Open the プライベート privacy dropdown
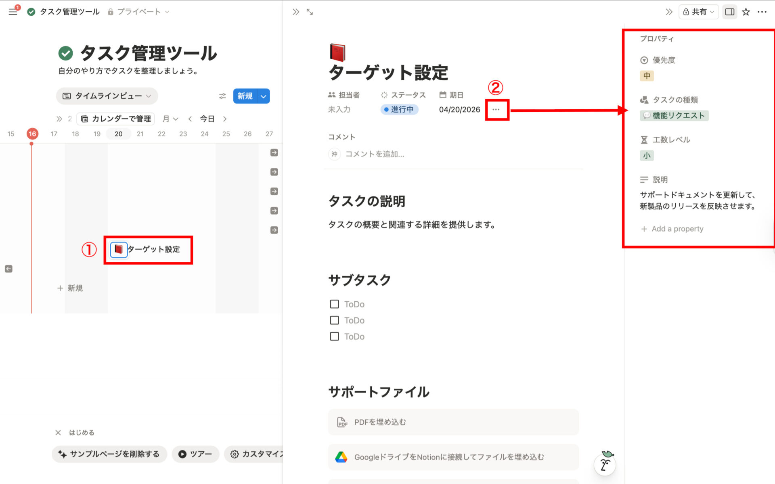This screenshot has width=775, height=484. 138,12
